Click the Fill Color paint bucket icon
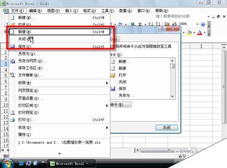The width and height of the screenshot is (227, 168). tap(189, 32)
